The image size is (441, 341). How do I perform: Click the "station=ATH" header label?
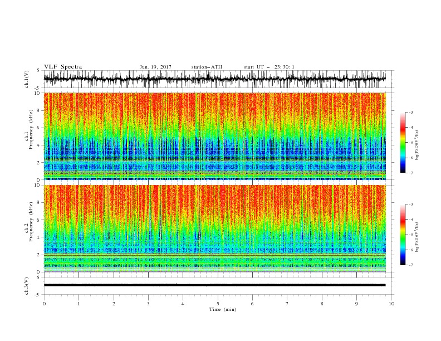(x=207, y=67)
